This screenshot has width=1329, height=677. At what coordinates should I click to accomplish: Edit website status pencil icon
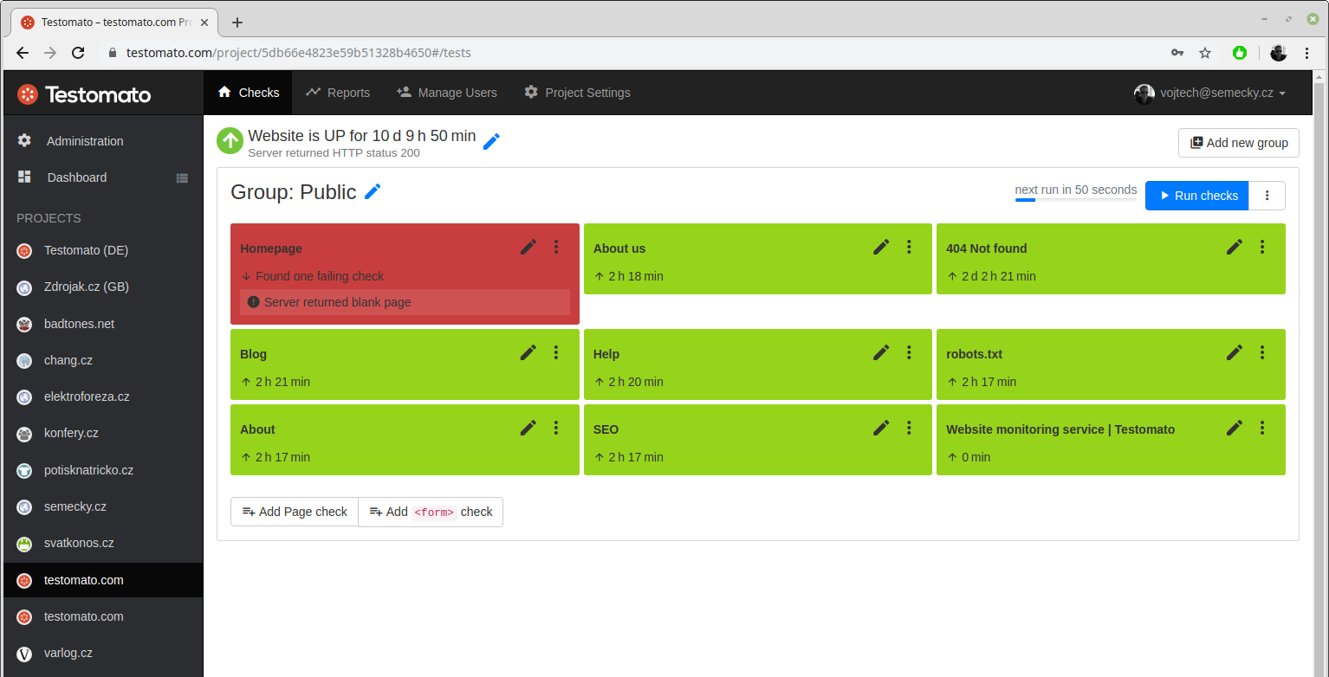click(491, 141)
